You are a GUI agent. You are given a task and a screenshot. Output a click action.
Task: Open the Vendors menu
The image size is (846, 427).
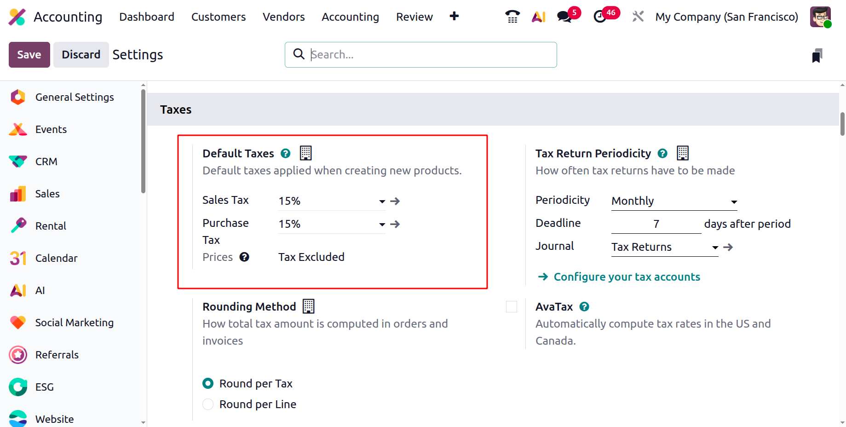(283, 17)
